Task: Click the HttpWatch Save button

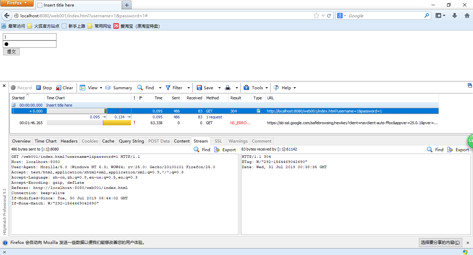Action: pos(205,88)
